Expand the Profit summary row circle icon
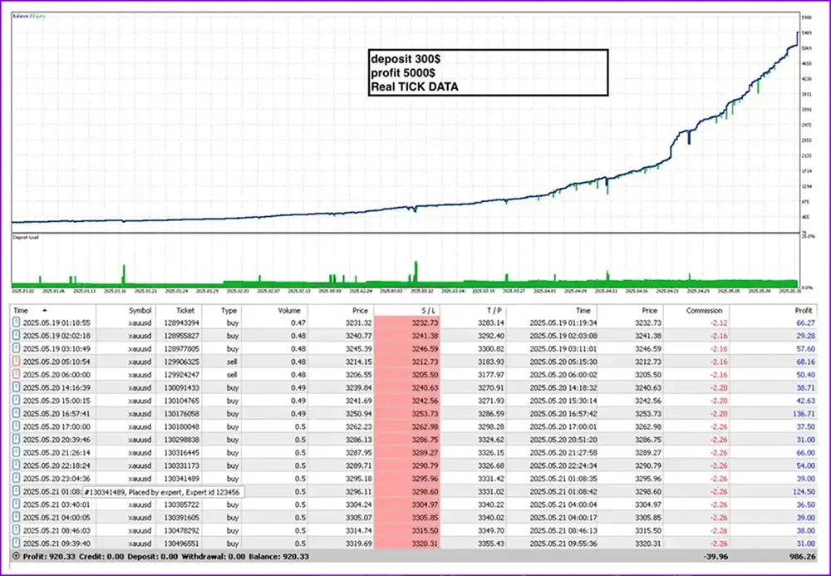The width and height of the screenshot is (831, 576). 16,554
